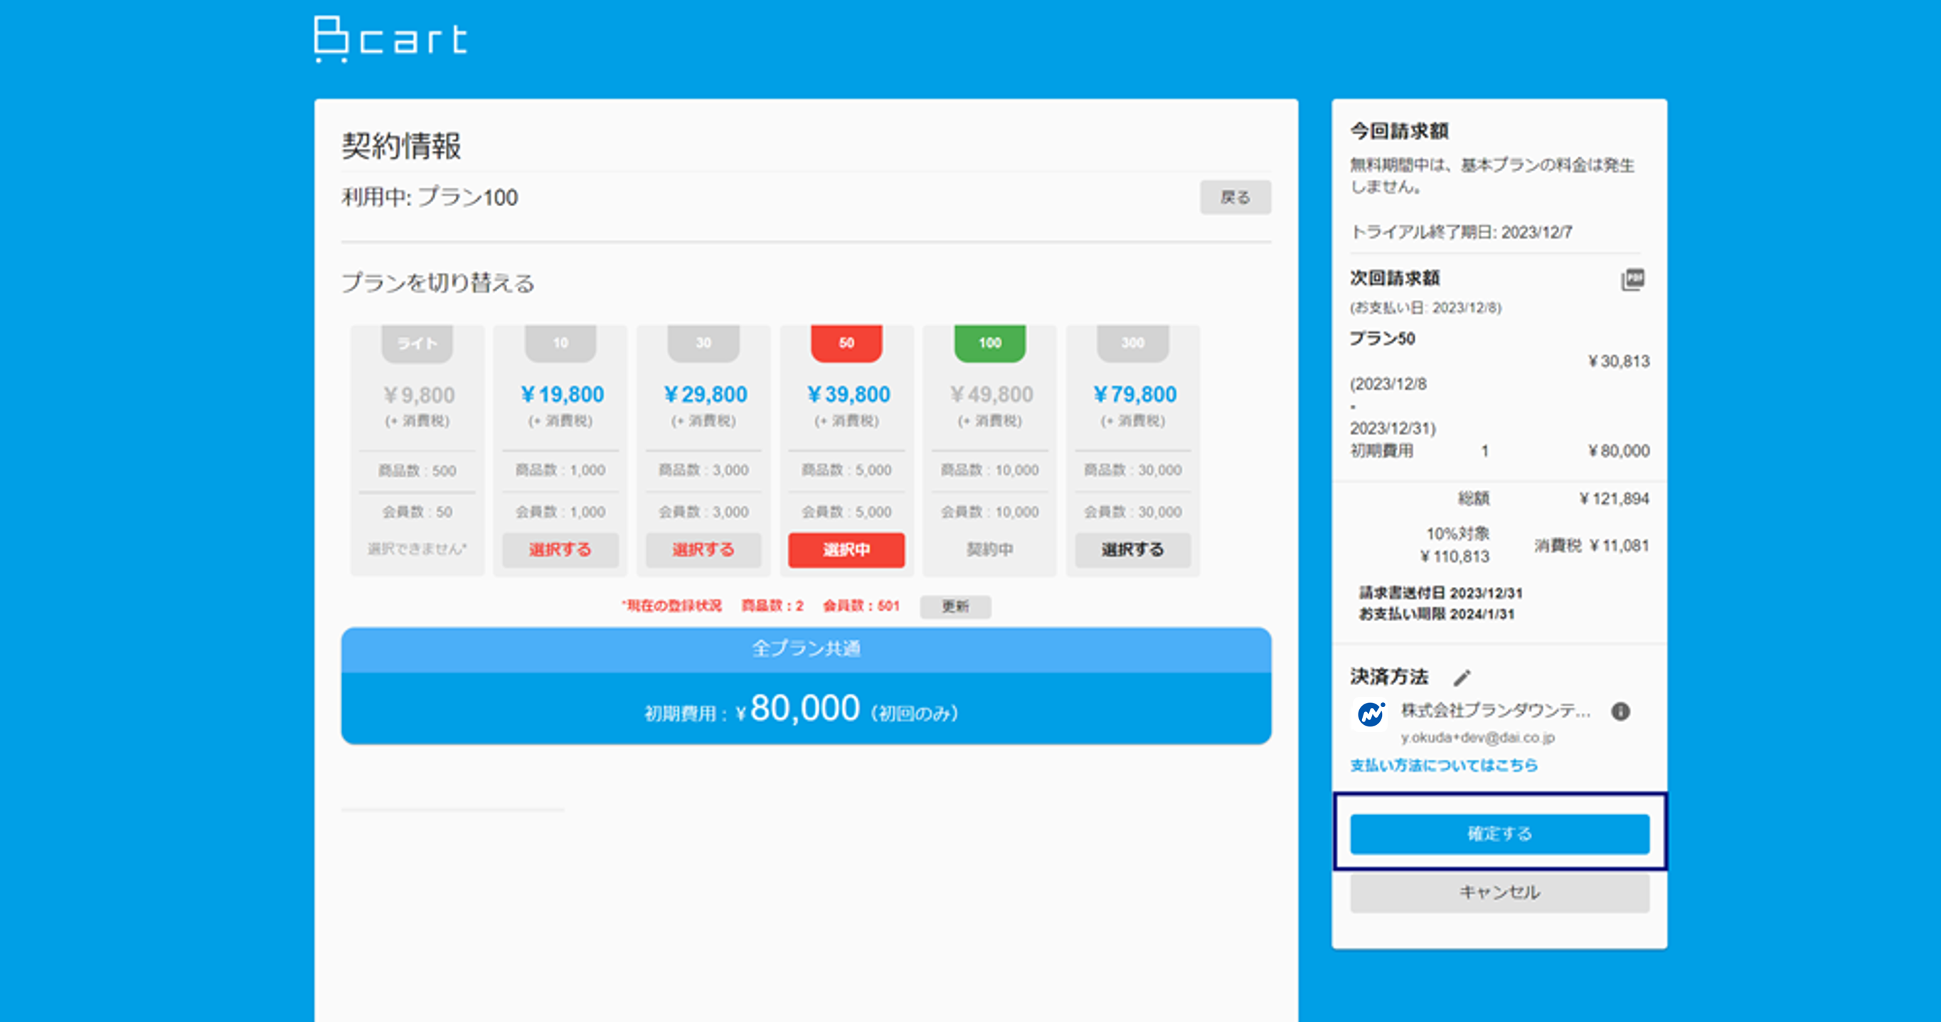
Task: Click the プラン50 billing label
Action: (x=1383, y=339)
